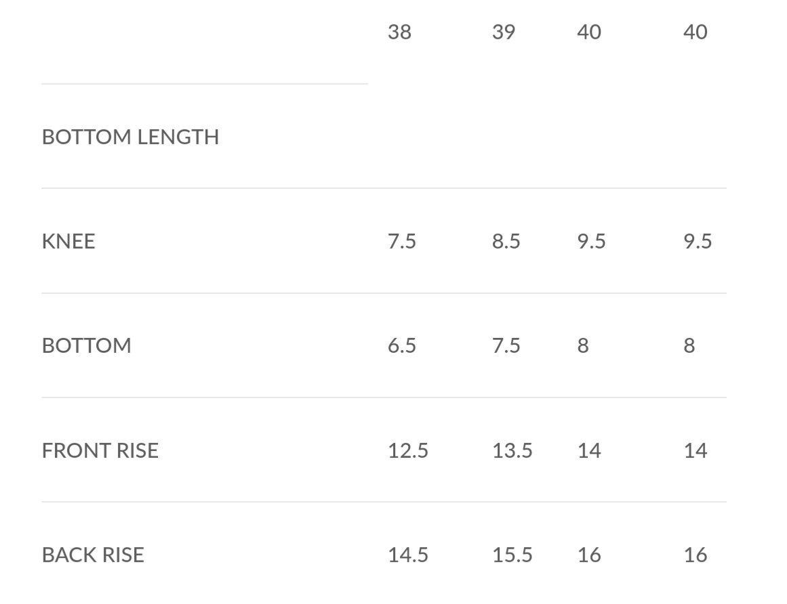This screenshot has height=604, width=787.
Task: Click the 7.5 value in BOTTOM row
Action: pyautogui.click(x=506, y=345)
